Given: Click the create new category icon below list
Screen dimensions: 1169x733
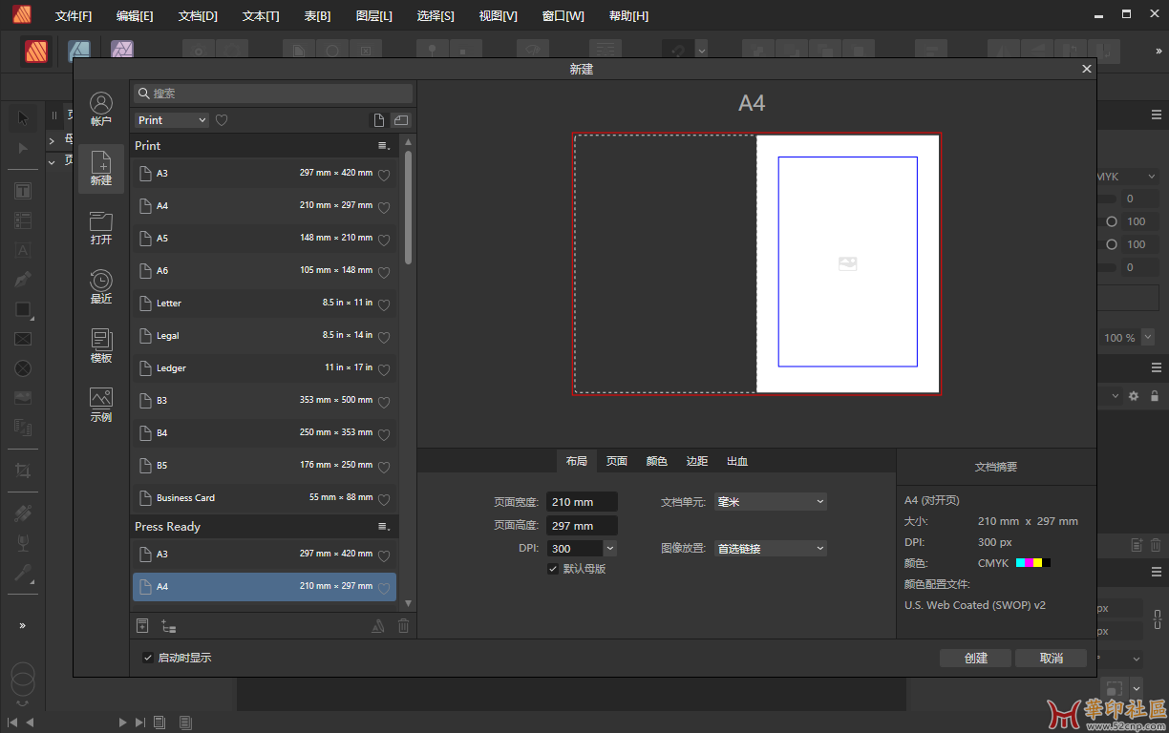Looking at the screenshot, I should pos(169,626).
